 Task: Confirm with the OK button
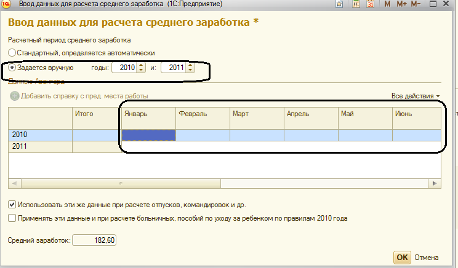point(402,258)
